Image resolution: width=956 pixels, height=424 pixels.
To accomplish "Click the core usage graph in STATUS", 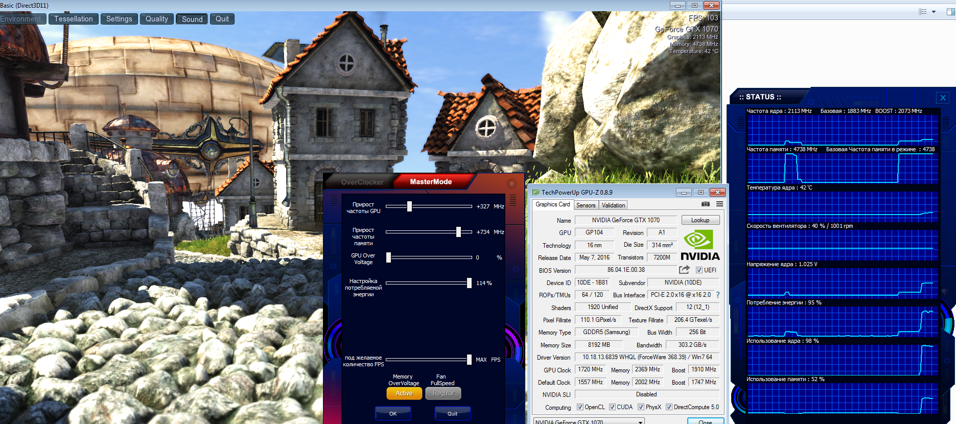I will (843, 360).
